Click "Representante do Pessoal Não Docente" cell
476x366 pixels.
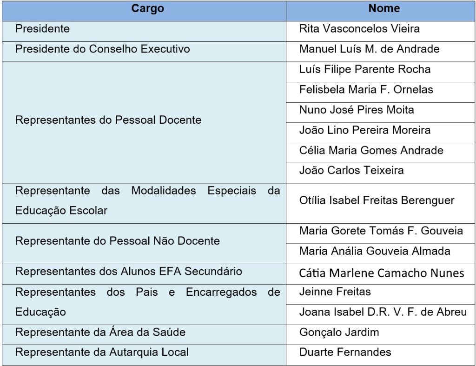coord(118,241)
